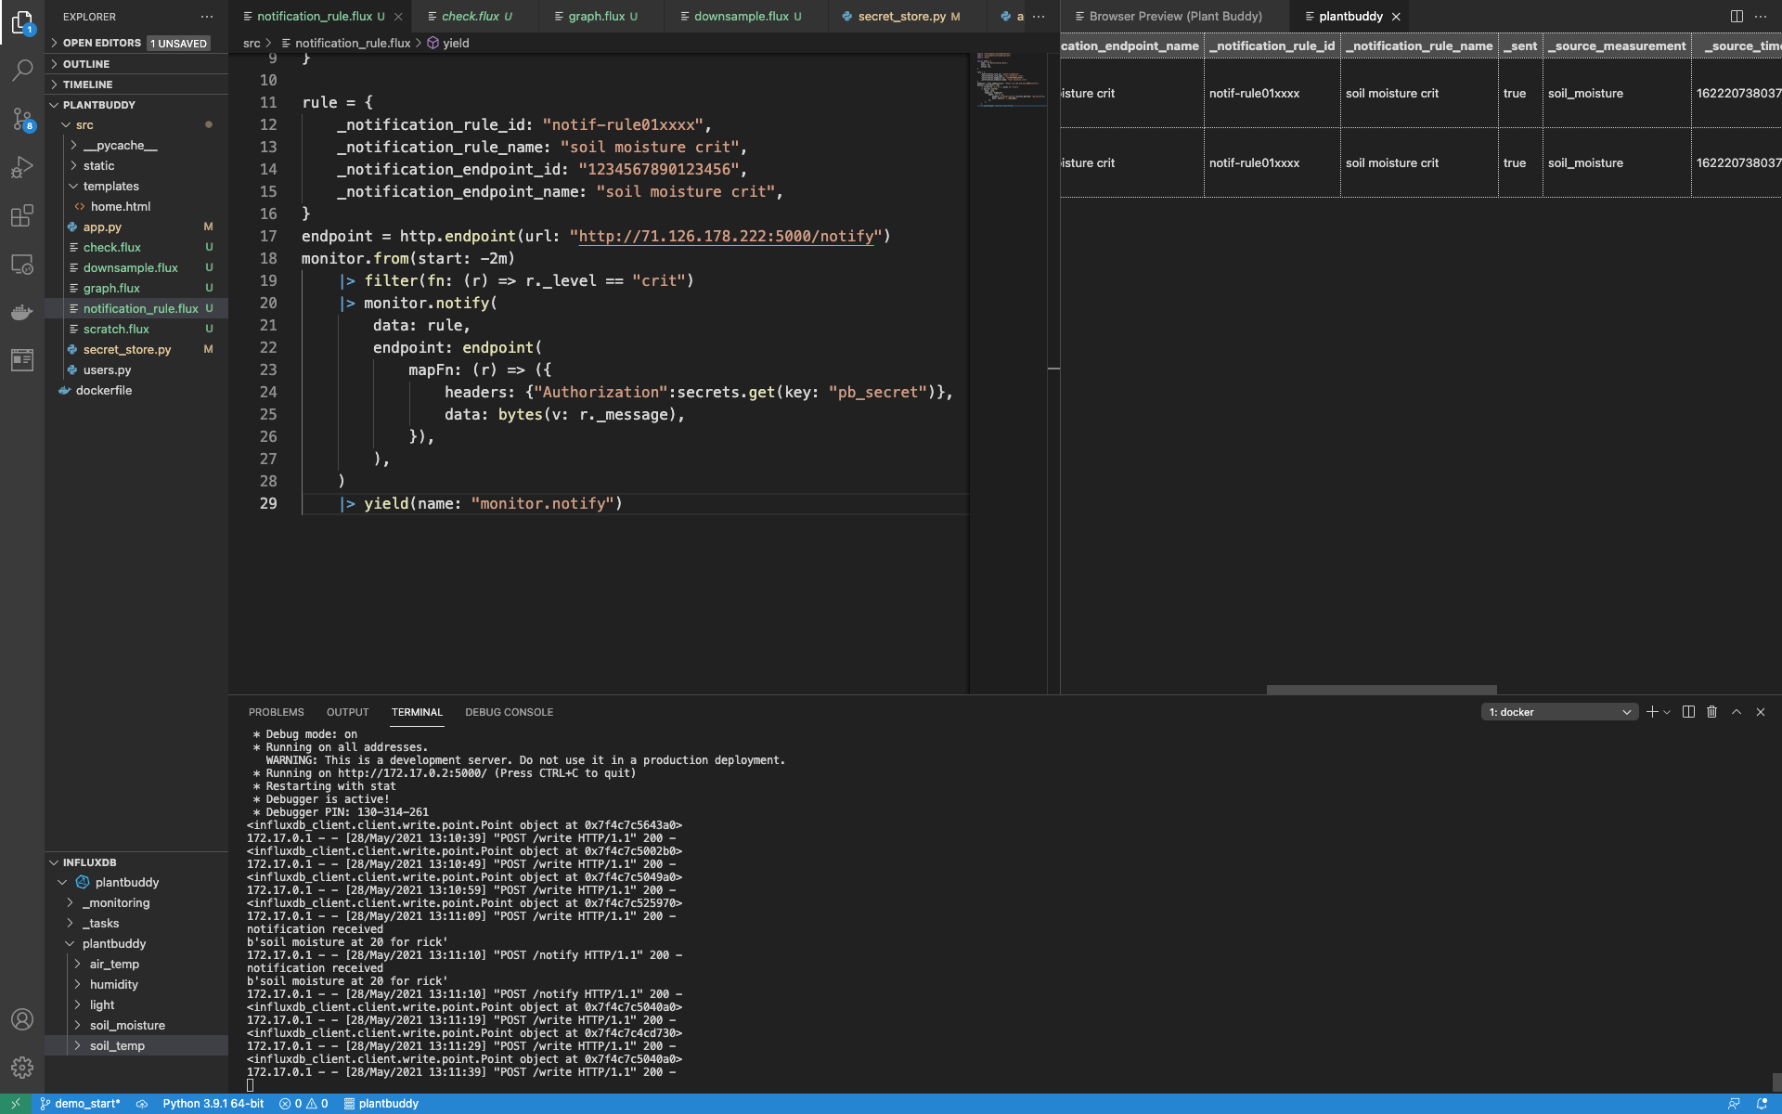Click remote window indicator in status bar
The image size is (1782, 1114).
16,1104
